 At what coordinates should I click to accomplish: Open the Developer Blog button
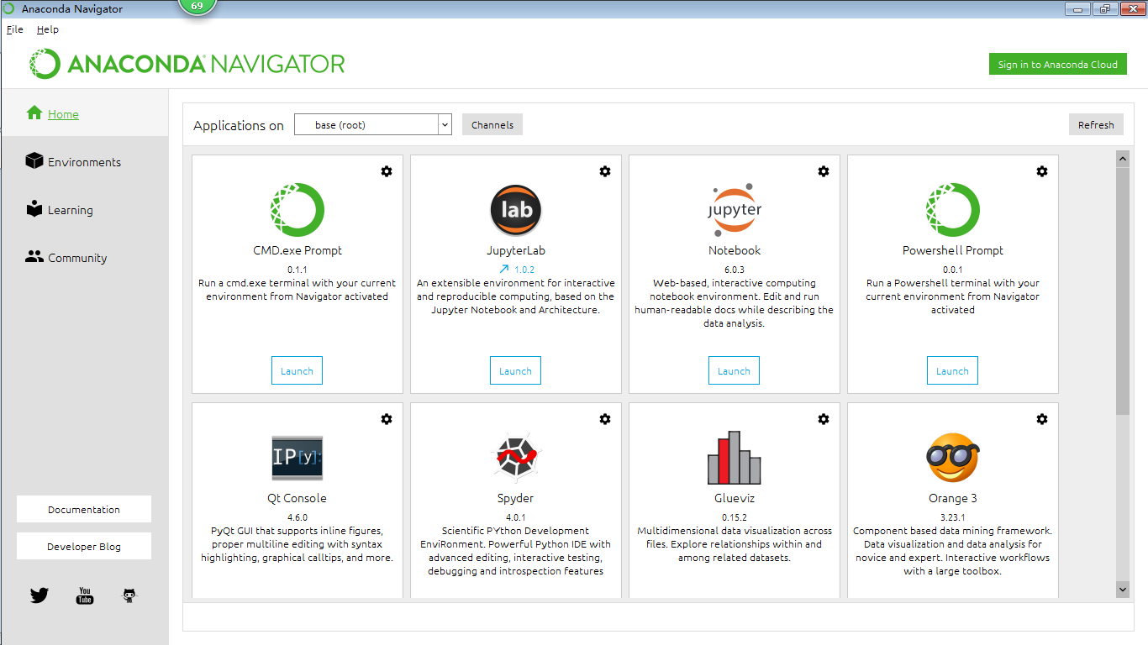click(84, 546)
